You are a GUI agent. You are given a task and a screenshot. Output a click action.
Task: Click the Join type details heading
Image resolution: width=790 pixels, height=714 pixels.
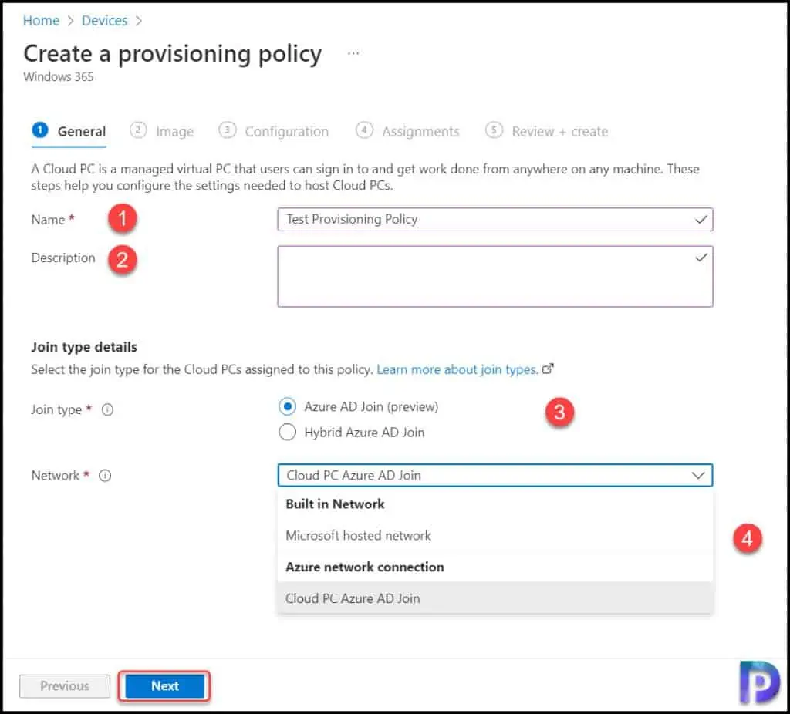pyautogui.click(x=84, y=347)
